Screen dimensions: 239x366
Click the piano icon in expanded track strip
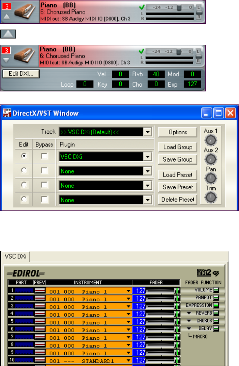tap(24, 55)
